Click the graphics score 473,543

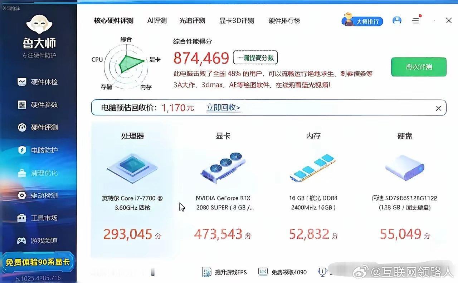tap(223, 234)
